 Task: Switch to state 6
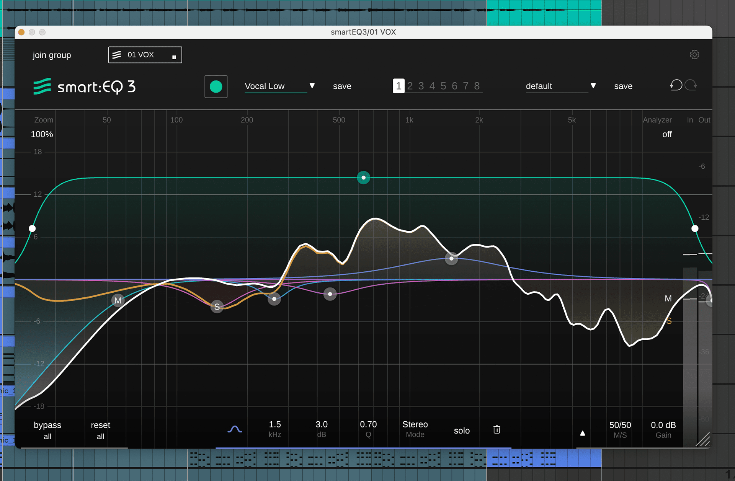(x=454, y=86)
